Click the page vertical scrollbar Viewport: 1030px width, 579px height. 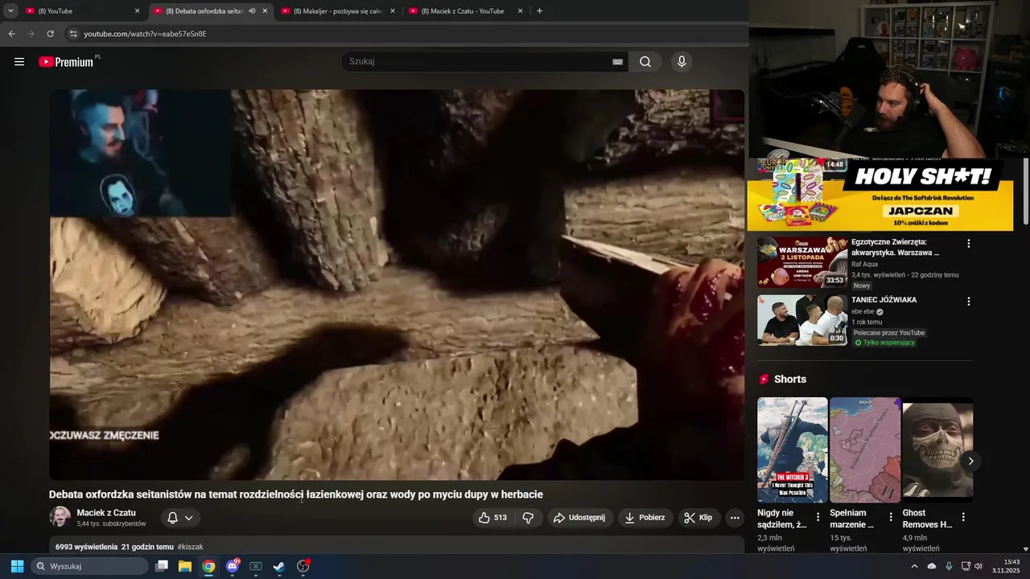pos(1025,191)
